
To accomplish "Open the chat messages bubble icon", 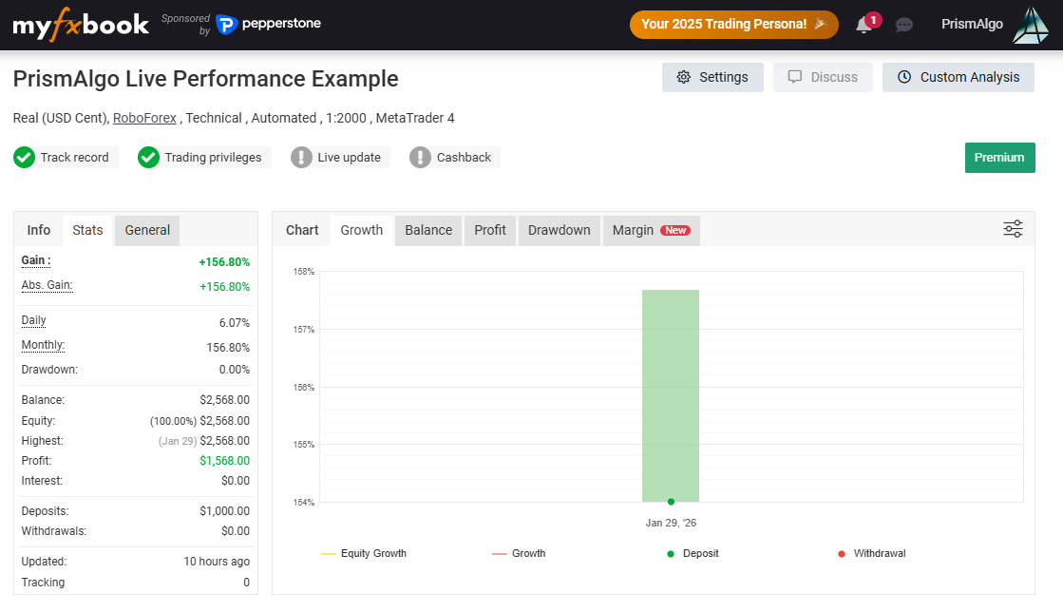I will [903, 25].
